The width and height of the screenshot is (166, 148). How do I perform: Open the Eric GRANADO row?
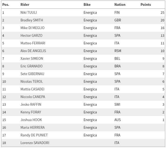(83, 66)
